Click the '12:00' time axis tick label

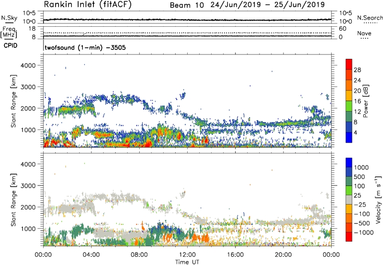(187, 255)
